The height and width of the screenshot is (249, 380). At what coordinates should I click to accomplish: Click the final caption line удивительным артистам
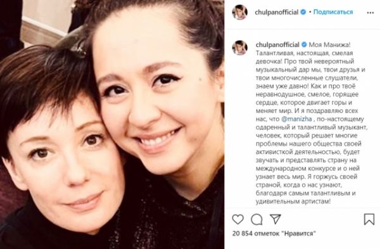[293, 201]
